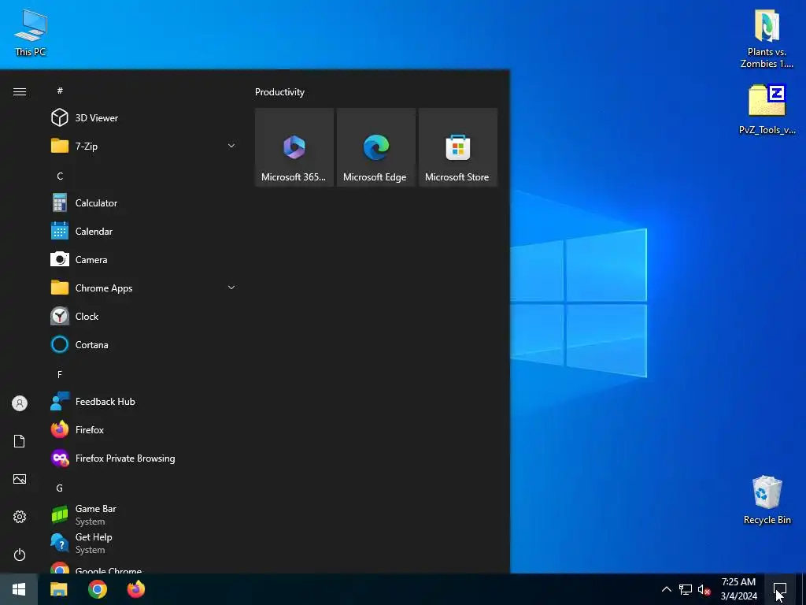Viewport: 806px width, 605px height.
Task: Click the Productivity group heading
Action: point(279,92)
